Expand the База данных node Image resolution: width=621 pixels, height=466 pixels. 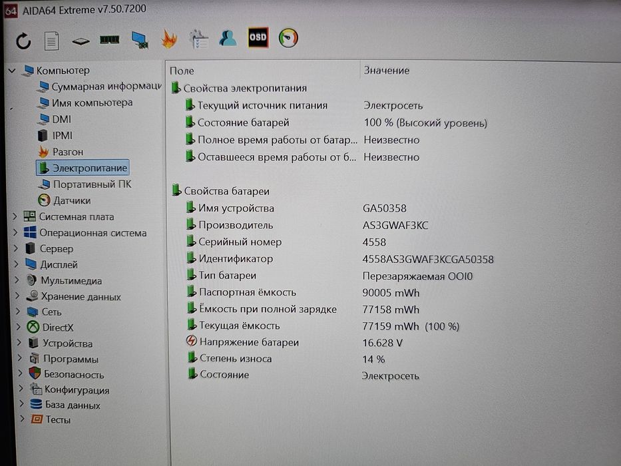click(22, 404)
